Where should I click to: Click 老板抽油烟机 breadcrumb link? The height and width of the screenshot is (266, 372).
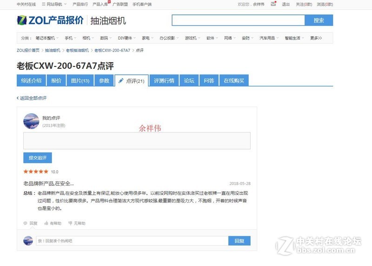pos(77,50)
